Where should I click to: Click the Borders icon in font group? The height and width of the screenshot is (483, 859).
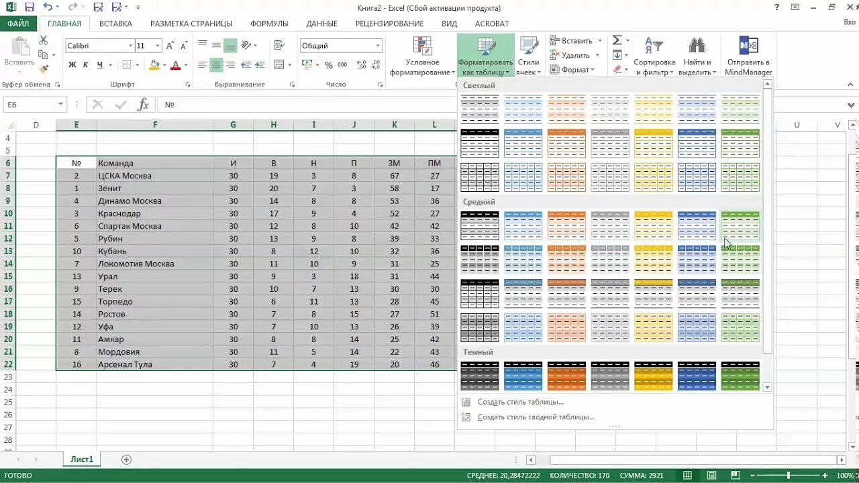(126, 65)
